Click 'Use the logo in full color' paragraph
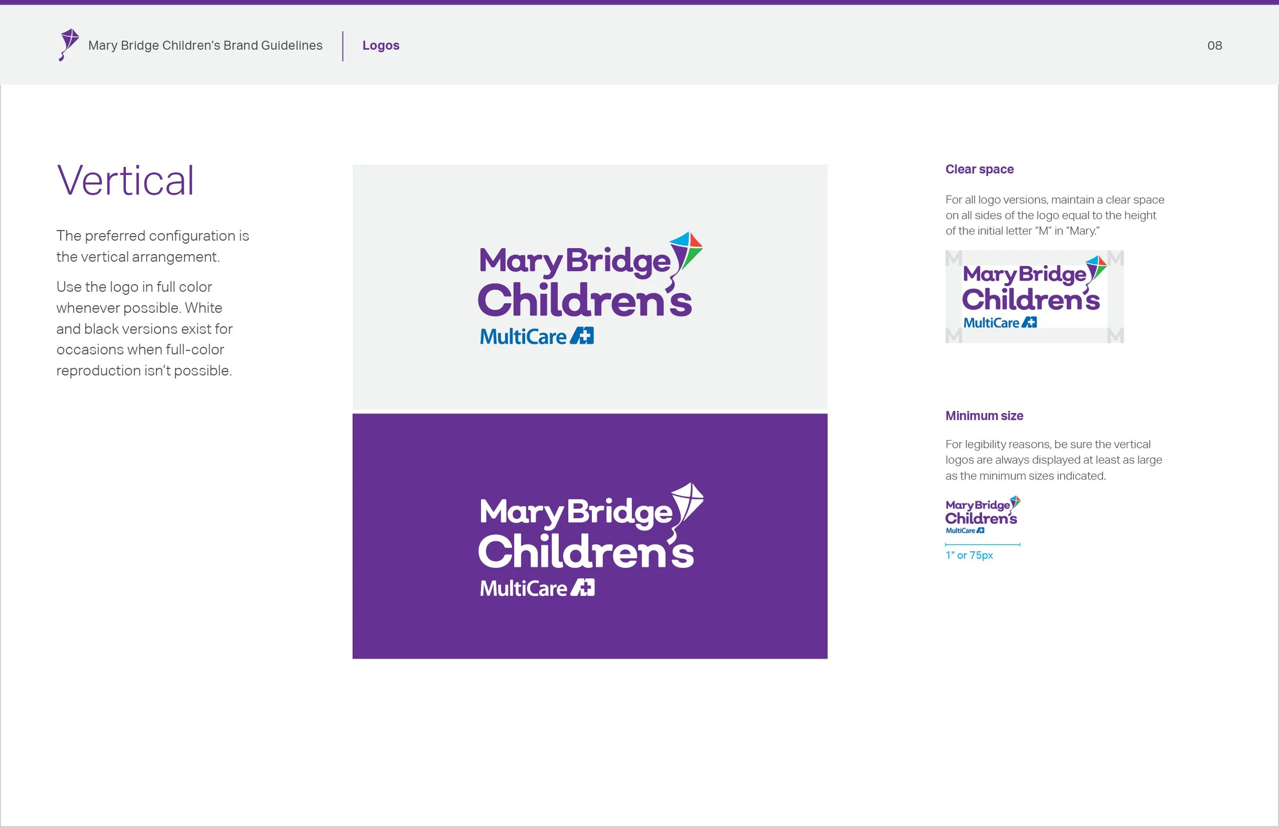 (x=145, y=329)
